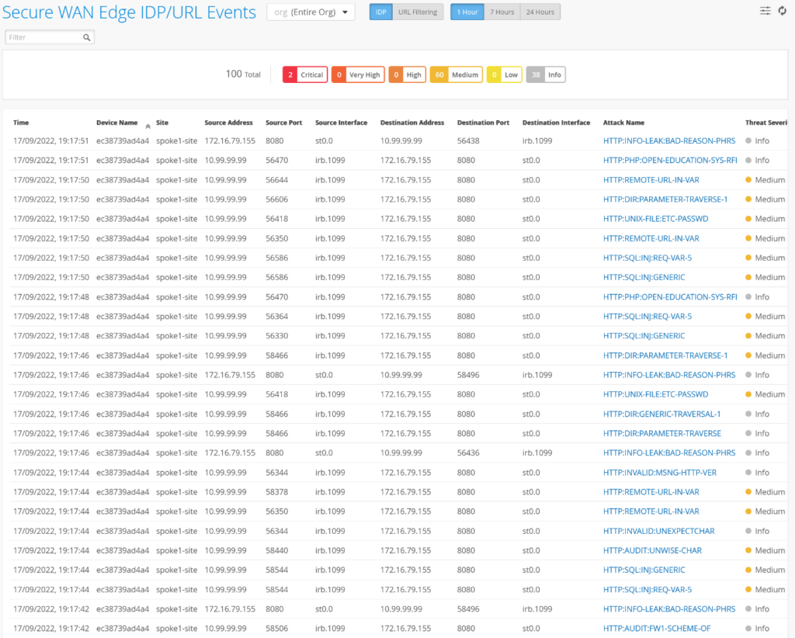Image resolution: width=795 pixels, height=638 pixels.
Task: Open the org (Entire Org) dropdown
Action: pos(311,12)
